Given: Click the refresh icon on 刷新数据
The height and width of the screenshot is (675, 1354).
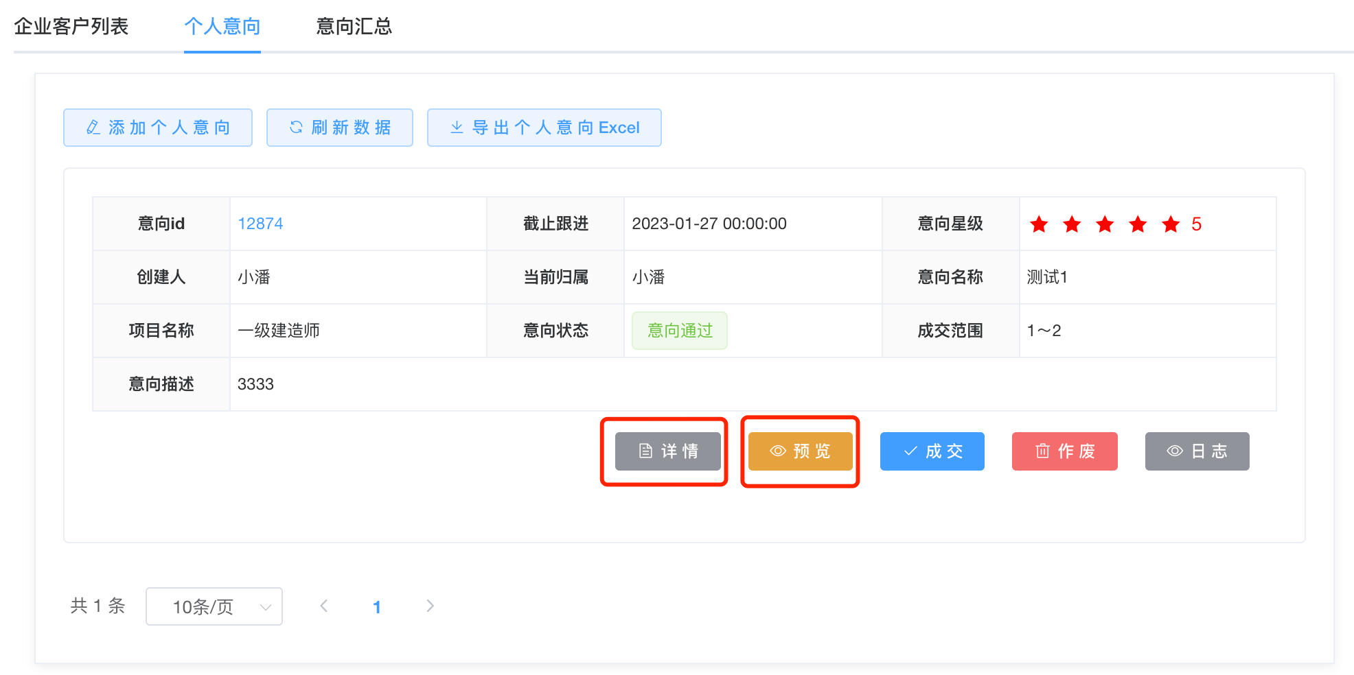Looking at the screenshot, I should point(296,128).
